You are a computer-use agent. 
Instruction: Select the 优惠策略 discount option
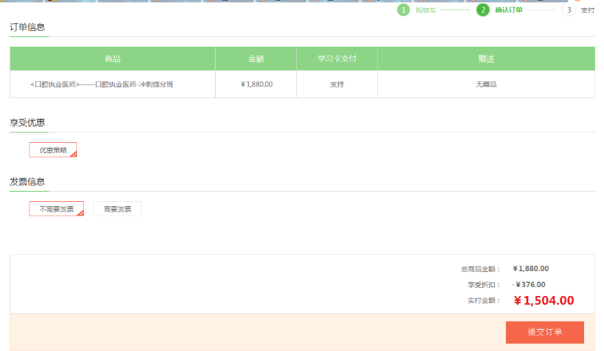(x=53, y=150)
